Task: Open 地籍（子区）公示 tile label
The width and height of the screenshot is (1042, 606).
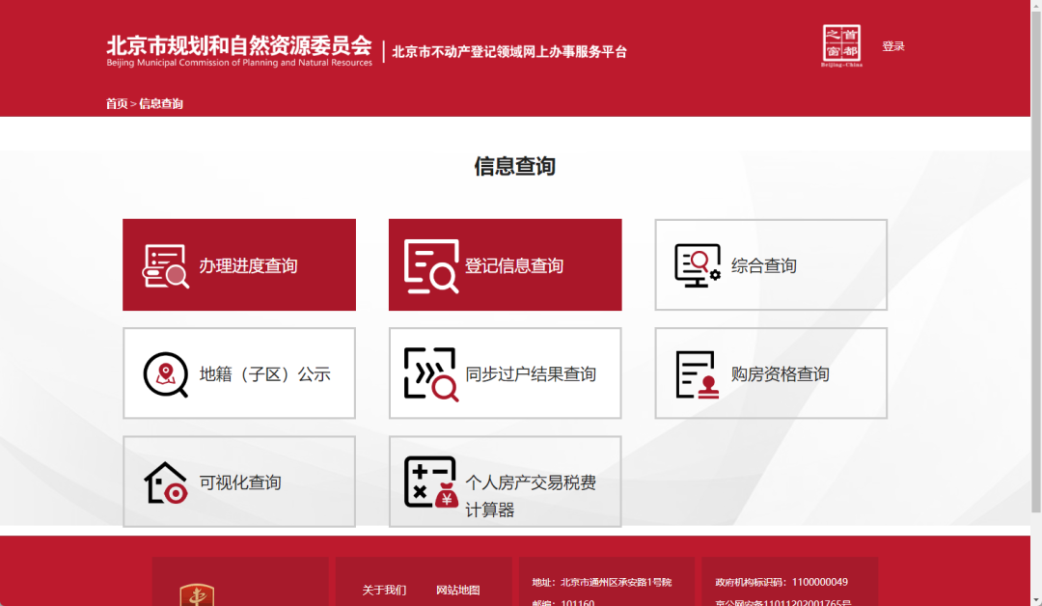Action: pyautogui.click(x=264, y=374)
